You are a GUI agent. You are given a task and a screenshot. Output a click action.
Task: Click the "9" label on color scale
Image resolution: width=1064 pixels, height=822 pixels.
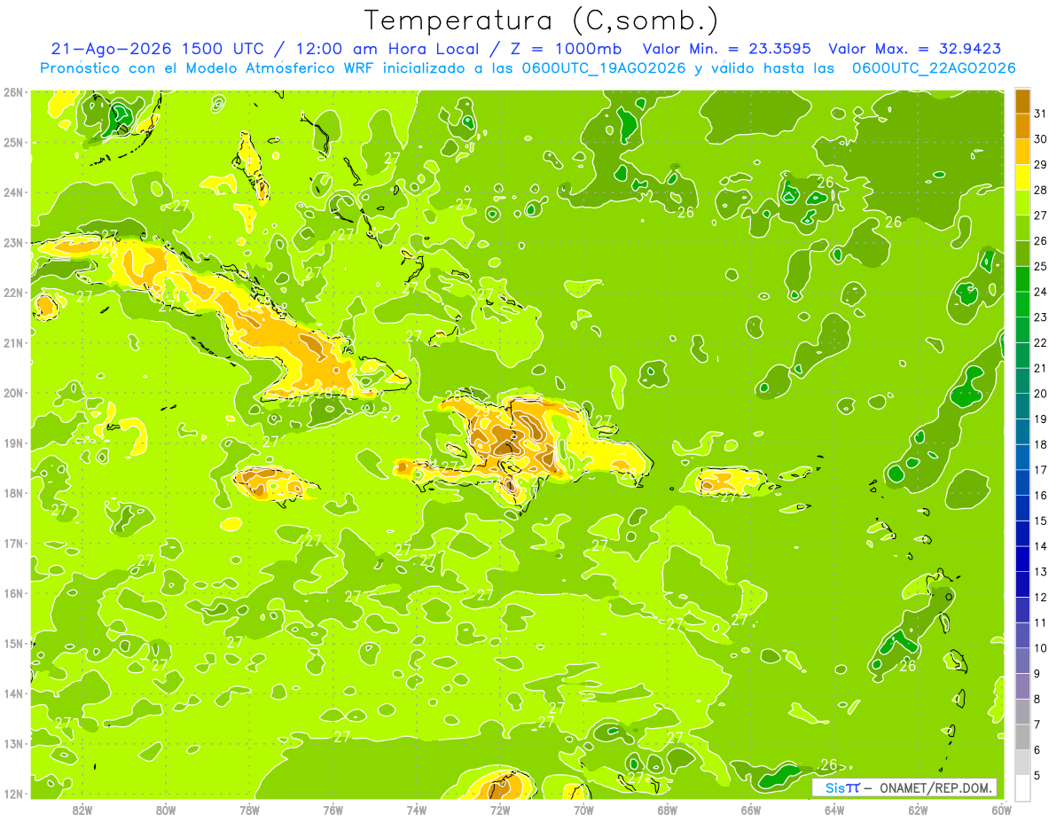(x=1038, y=674)
